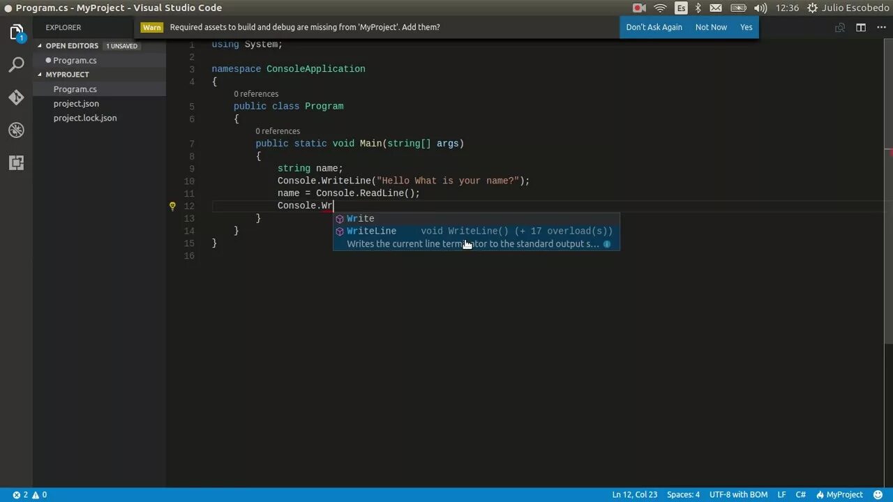This screenshot has width=893, height=502.
Task: Click the lightbulb code action icon on line 12
Action: coord(172,206)
